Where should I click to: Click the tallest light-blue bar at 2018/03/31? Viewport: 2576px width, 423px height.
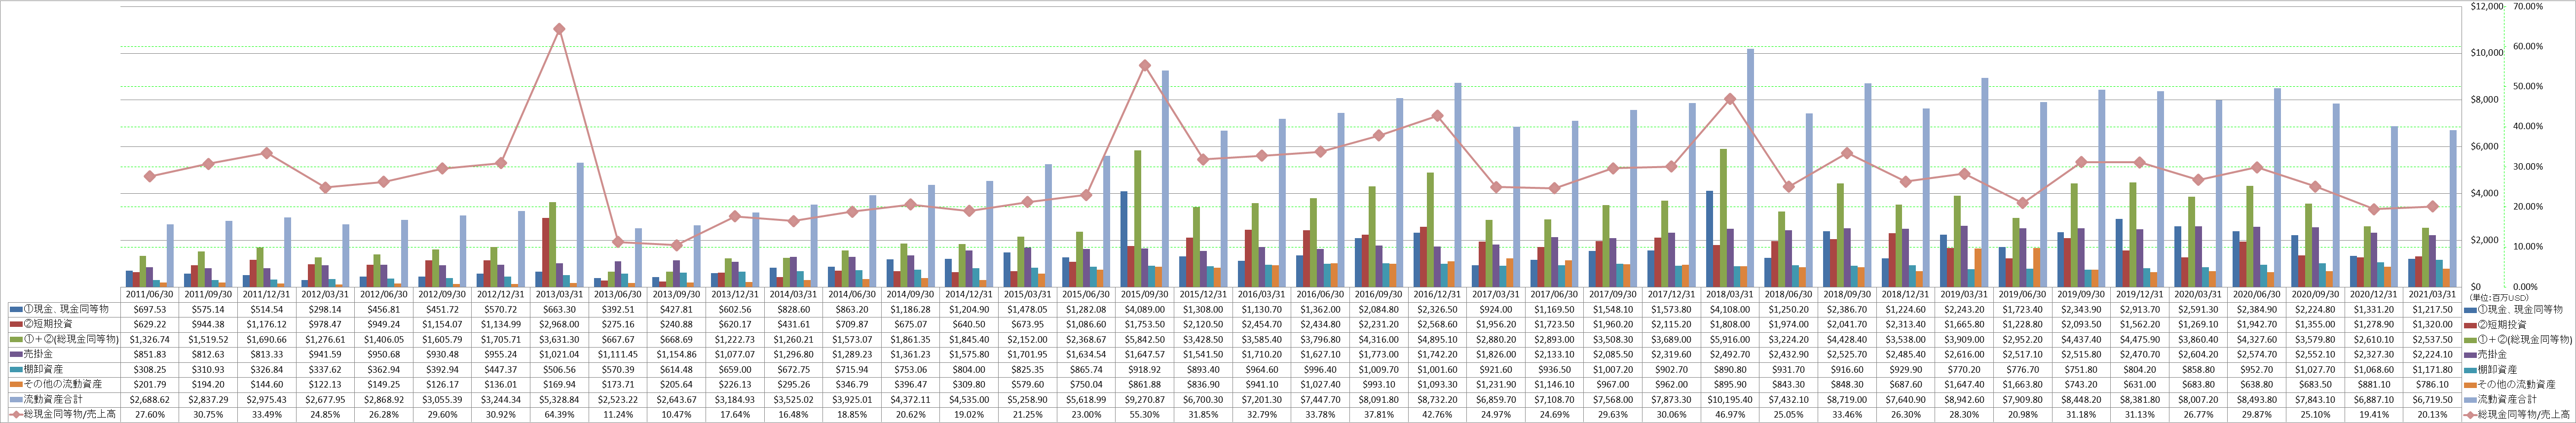[1750, 168]
